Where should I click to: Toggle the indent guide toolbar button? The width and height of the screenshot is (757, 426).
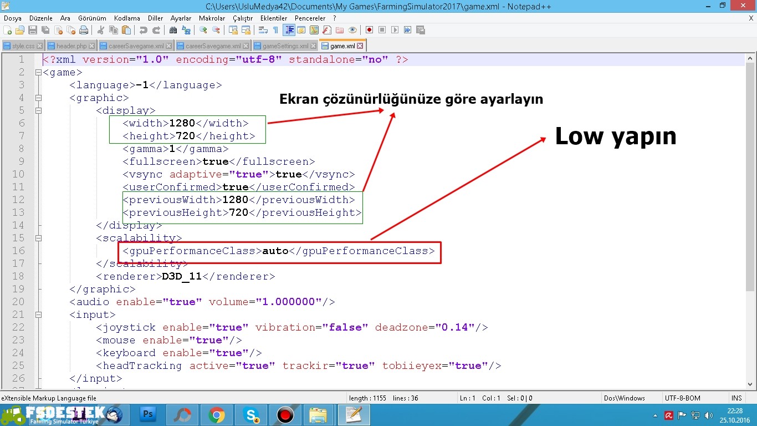pyautogui.click(x=289, y=30)
